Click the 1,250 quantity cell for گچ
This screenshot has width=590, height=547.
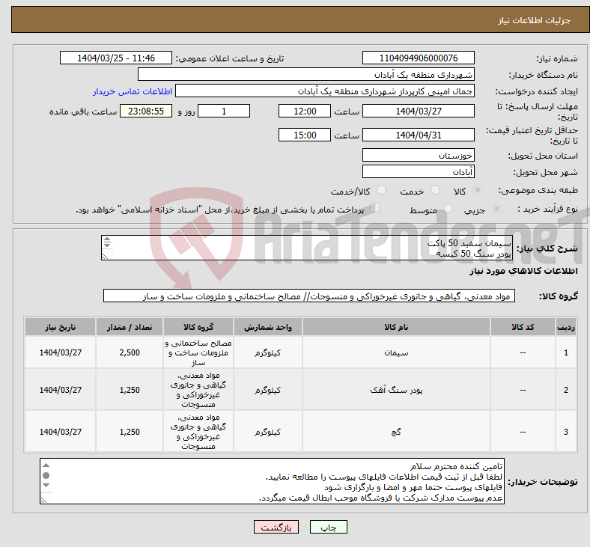pyautogui.click(x=130, y=432)
